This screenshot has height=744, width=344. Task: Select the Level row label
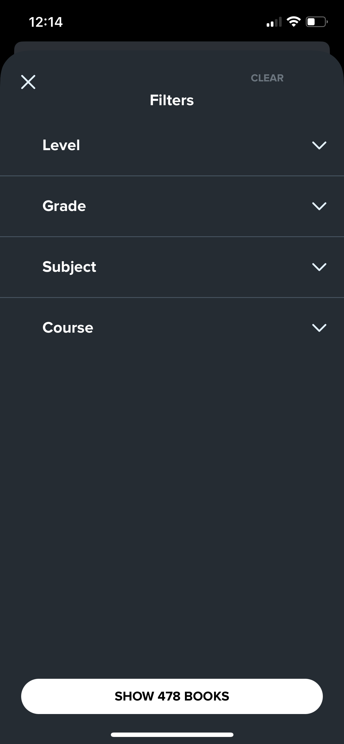(61, 145)
